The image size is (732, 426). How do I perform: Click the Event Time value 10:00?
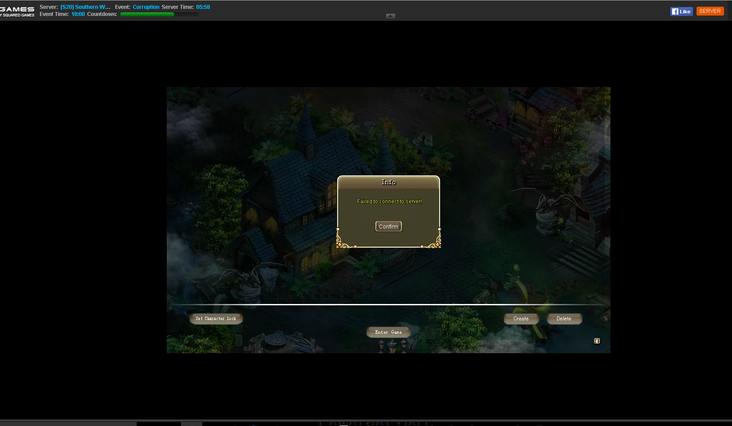[78, 14]
